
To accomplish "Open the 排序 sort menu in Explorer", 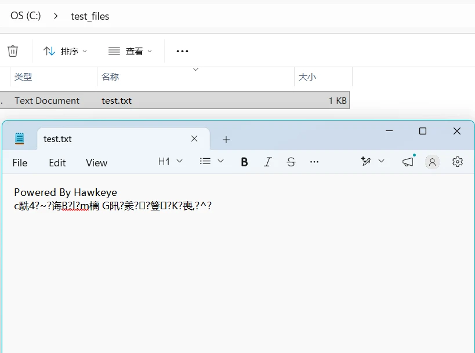I will 65,51.
